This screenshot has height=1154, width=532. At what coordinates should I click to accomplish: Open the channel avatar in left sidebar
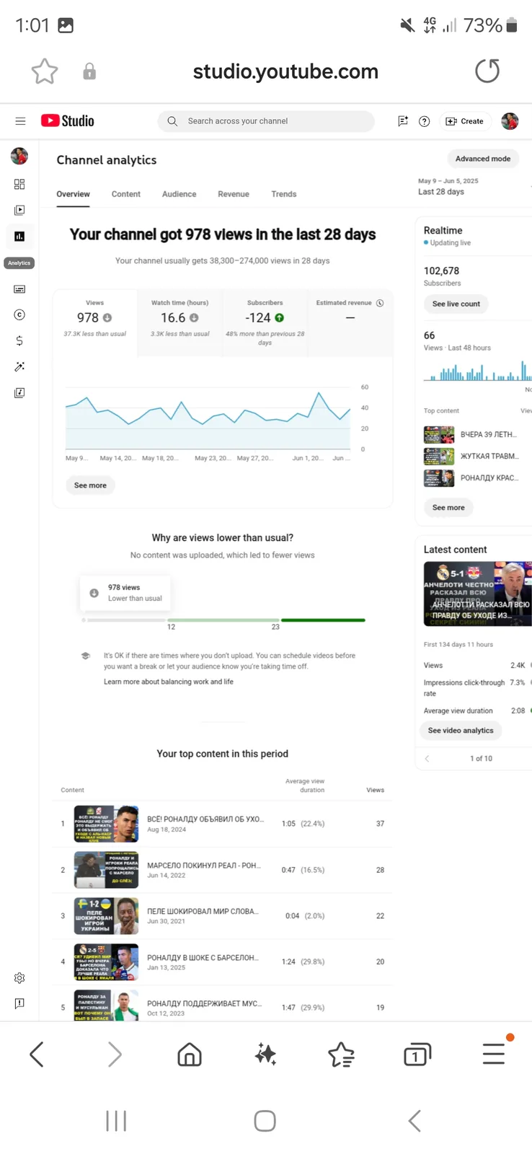pos(19,156)
